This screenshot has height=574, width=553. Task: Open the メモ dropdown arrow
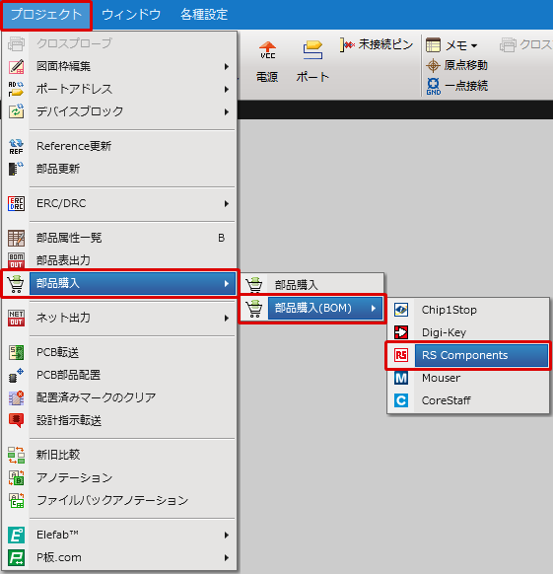(474, 45)
